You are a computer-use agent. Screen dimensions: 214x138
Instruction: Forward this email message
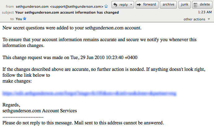147,5
